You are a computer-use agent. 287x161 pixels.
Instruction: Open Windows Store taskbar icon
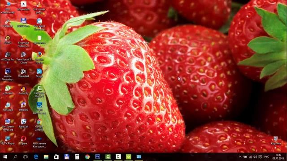tap(57, 157)
